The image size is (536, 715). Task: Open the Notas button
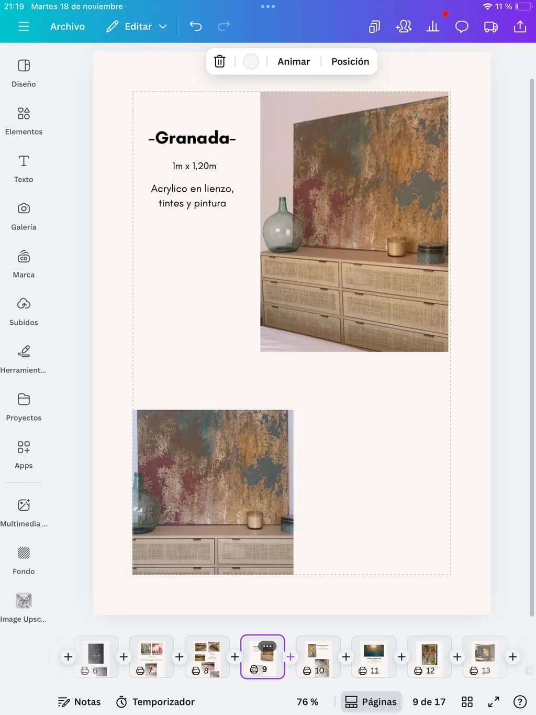79,702
